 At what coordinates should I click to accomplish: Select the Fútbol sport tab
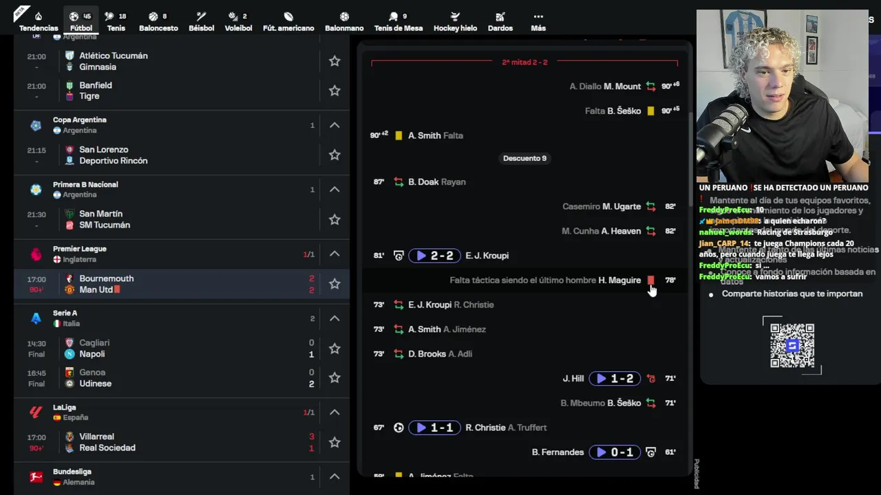pyautogui.click(x=81, y=21)
